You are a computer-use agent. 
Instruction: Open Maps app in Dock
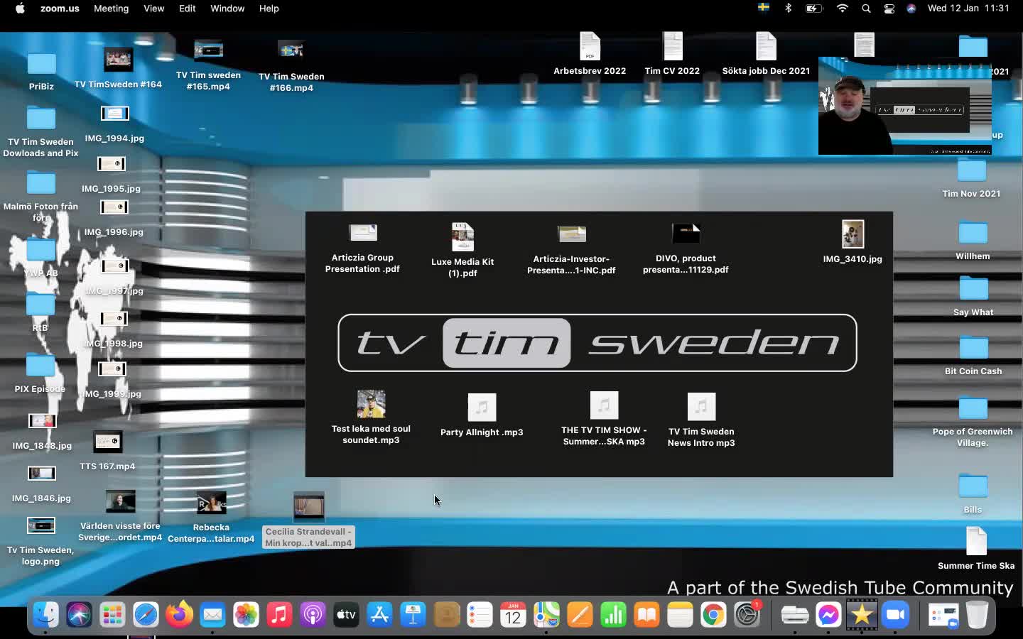click(546, 615)
